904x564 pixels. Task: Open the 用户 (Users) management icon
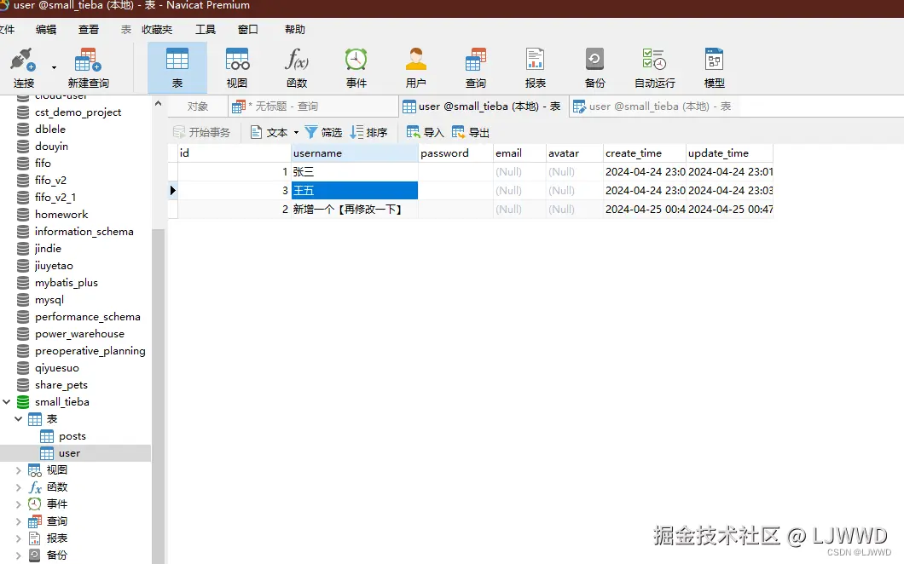415,66
